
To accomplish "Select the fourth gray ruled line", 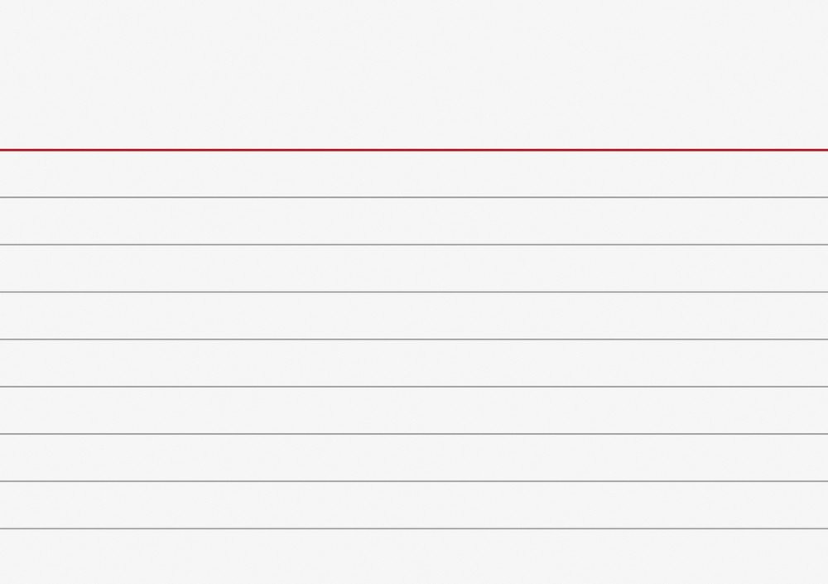I will (x=414, y=340).
